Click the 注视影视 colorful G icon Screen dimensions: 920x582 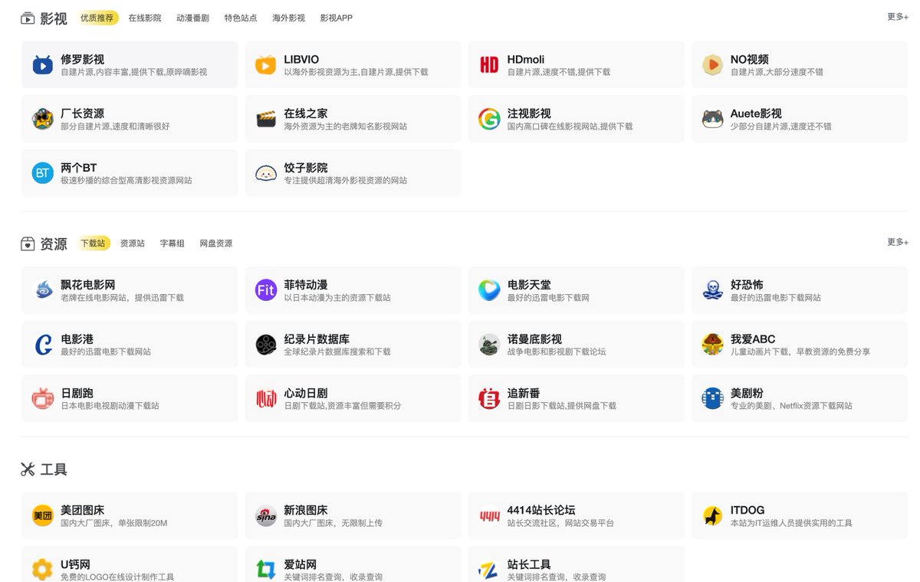pos(489,119)
